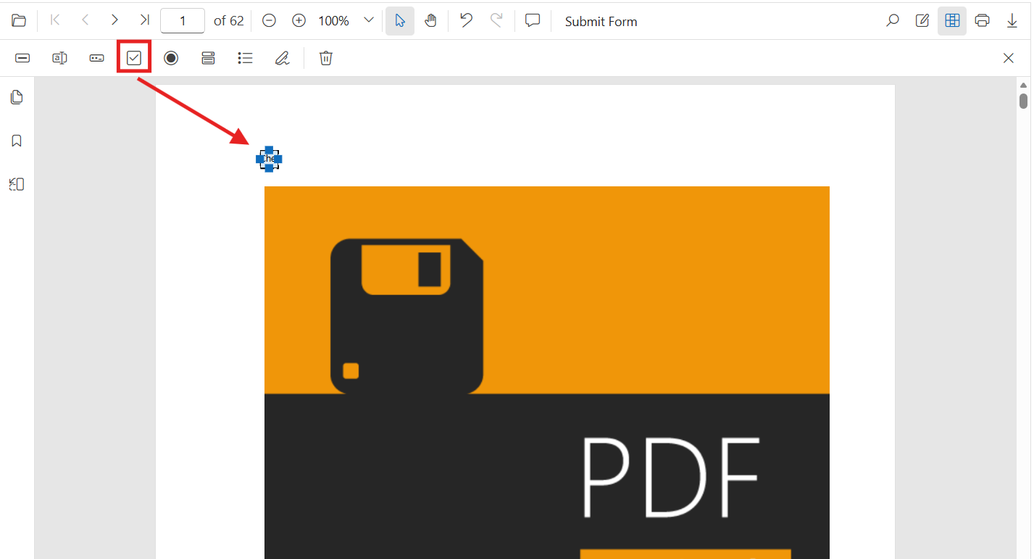Select the checkbox field on the page
This screenshot has width=1034, height=559.
pyautogui.click(x=269, y=159)
